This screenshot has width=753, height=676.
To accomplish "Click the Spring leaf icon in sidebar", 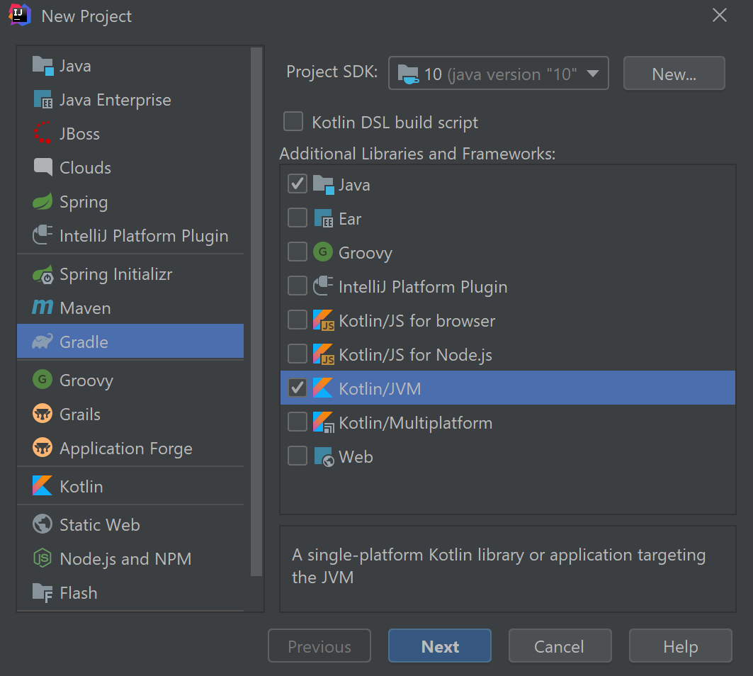I will pyautogui.click(x=43, y=202).
